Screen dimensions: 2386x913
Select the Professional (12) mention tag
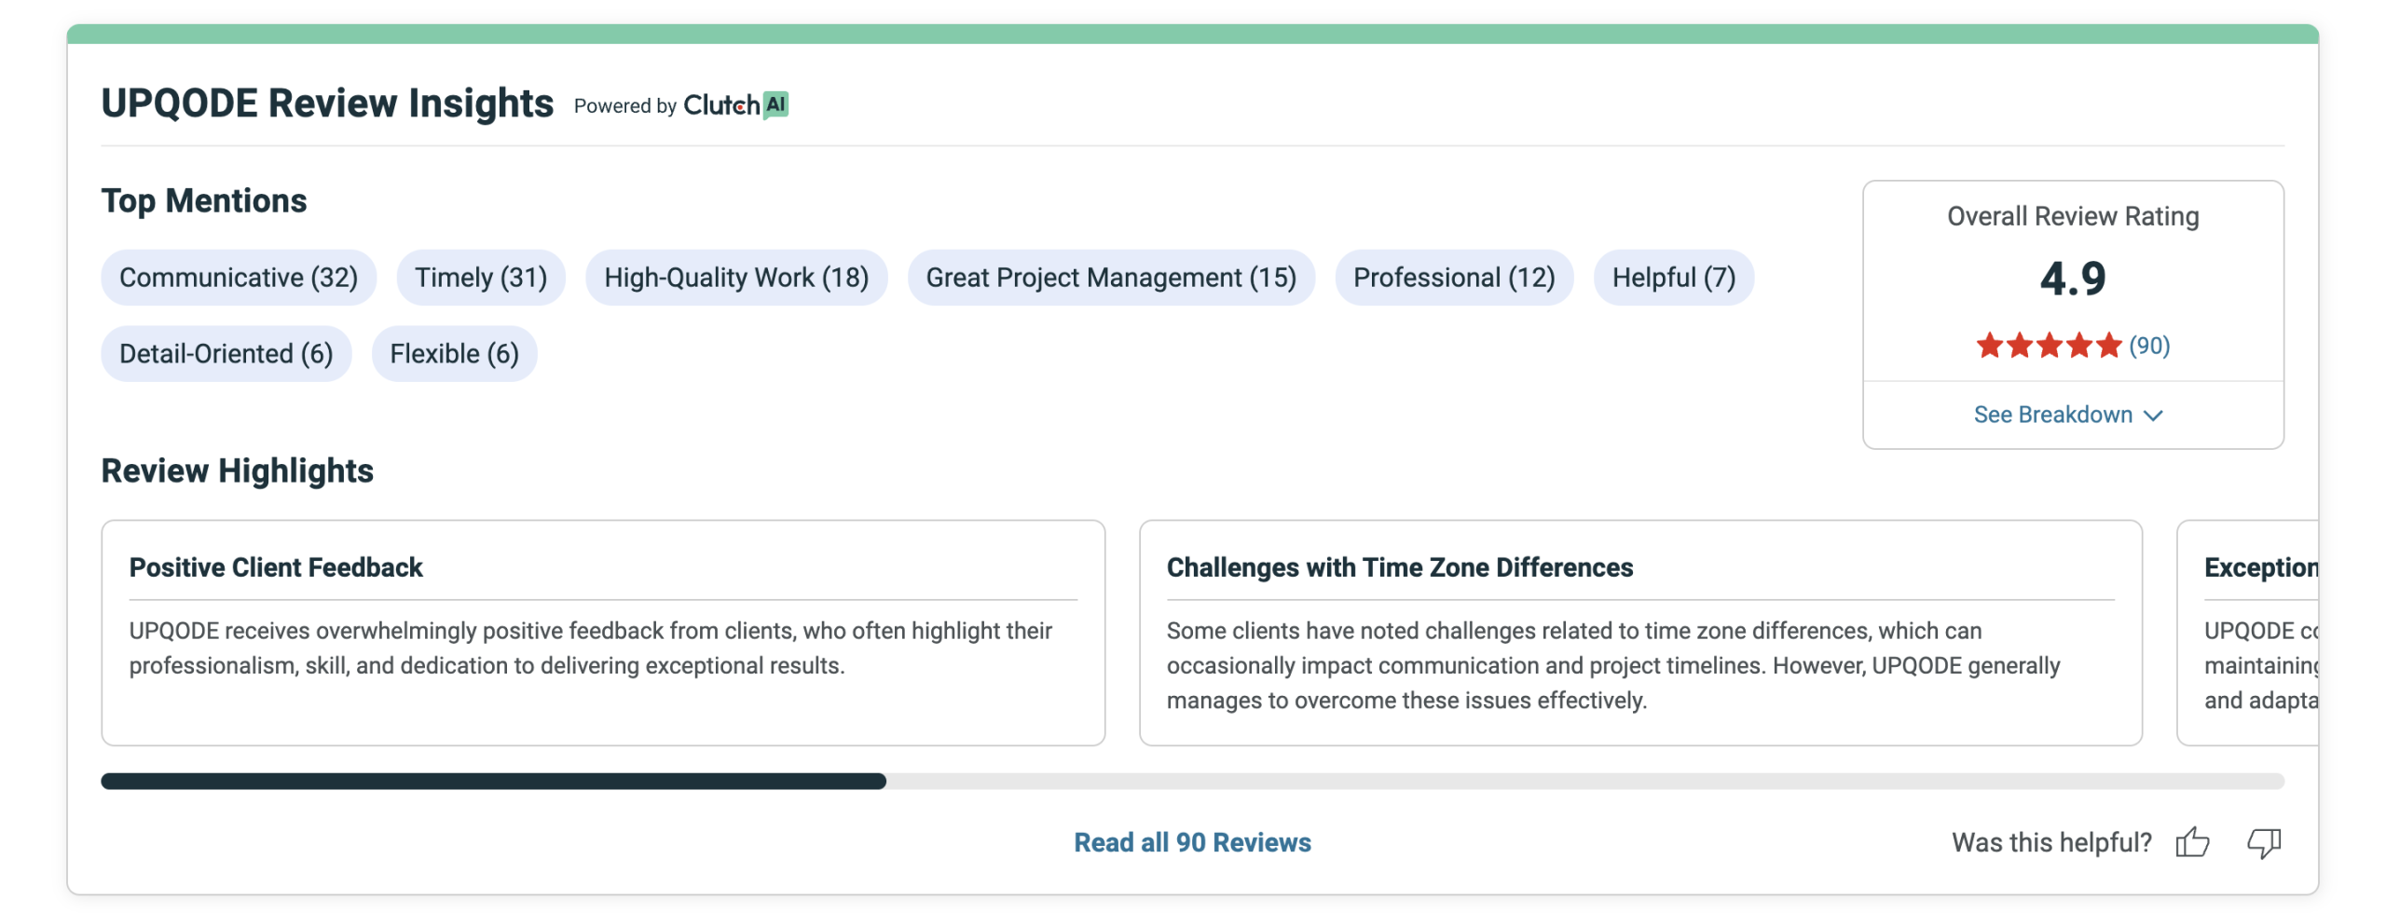click(1454, 278)
